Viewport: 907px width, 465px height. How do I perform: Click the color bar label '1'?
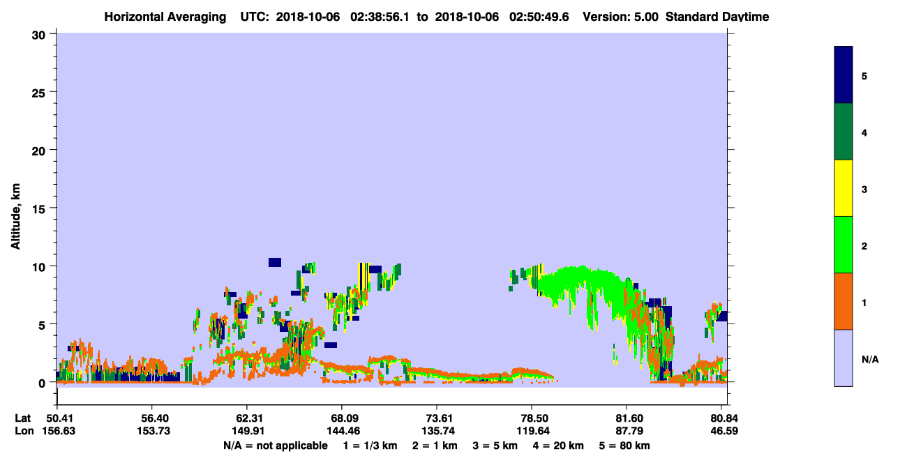864,303
